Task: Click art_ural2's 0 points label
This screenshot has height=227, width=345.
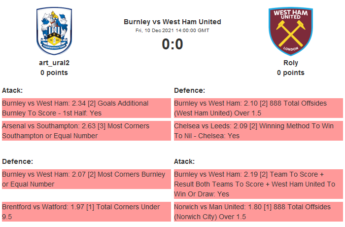Action: 54,73
